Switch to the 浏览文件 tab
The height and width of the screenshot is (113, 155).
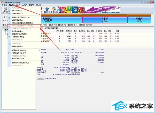pos(48,28)
